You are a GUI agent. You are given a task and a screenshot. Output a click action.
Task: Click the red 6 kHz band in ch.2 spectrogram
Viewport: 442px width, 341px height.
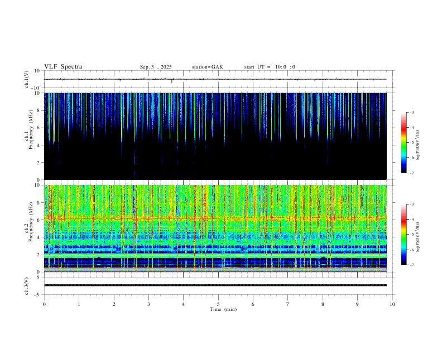215,218
